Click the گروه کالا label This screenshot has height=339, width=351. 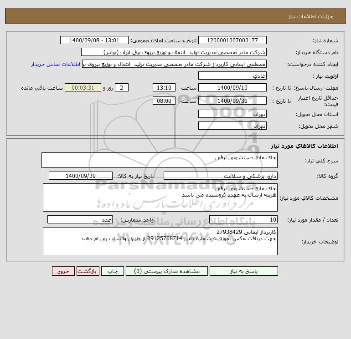(x=327, y=176)
